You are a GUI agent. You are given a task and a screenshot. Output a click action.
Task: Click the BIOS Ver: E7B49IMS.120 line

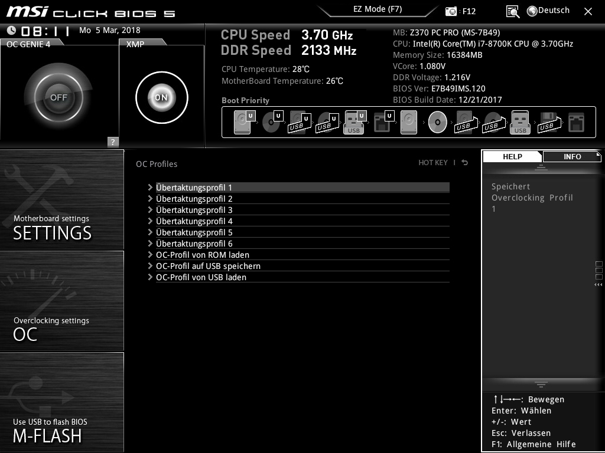[439, 88]
